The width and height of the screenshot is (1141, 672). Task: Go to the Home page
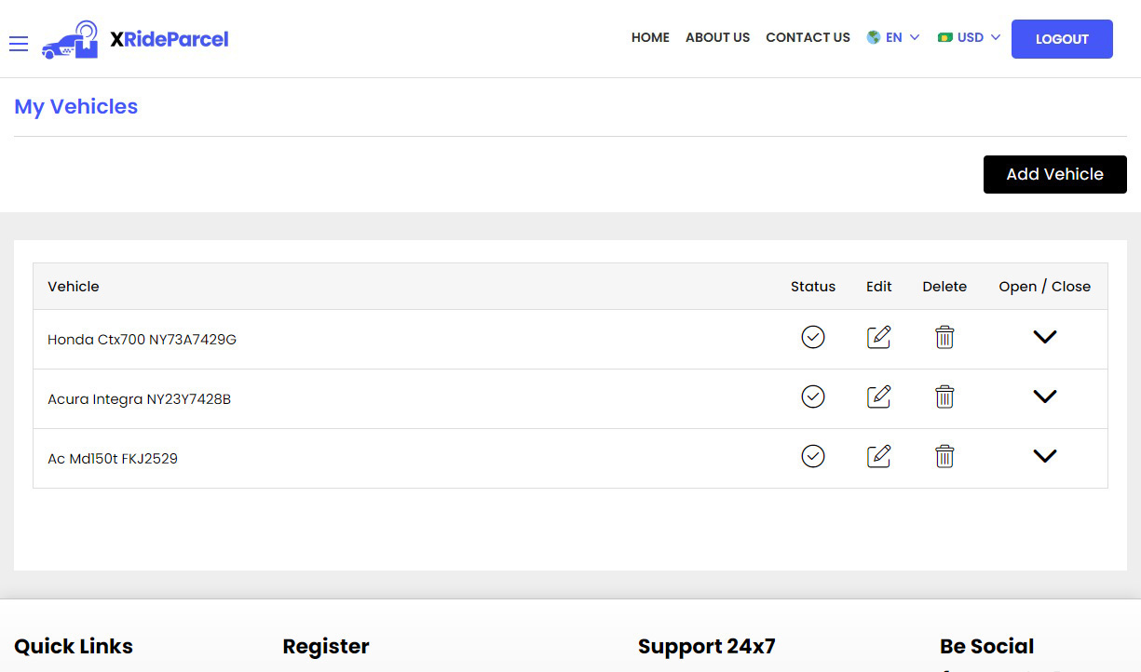pyautogui.click(x=650, y=38)
